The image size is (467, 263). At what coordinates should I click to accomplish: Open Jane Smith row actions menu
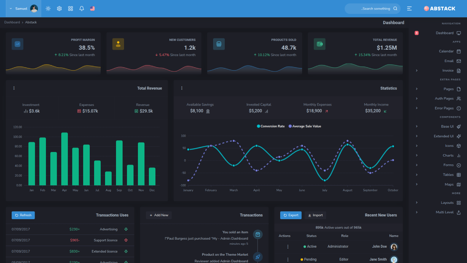click(x=288, y=259)
